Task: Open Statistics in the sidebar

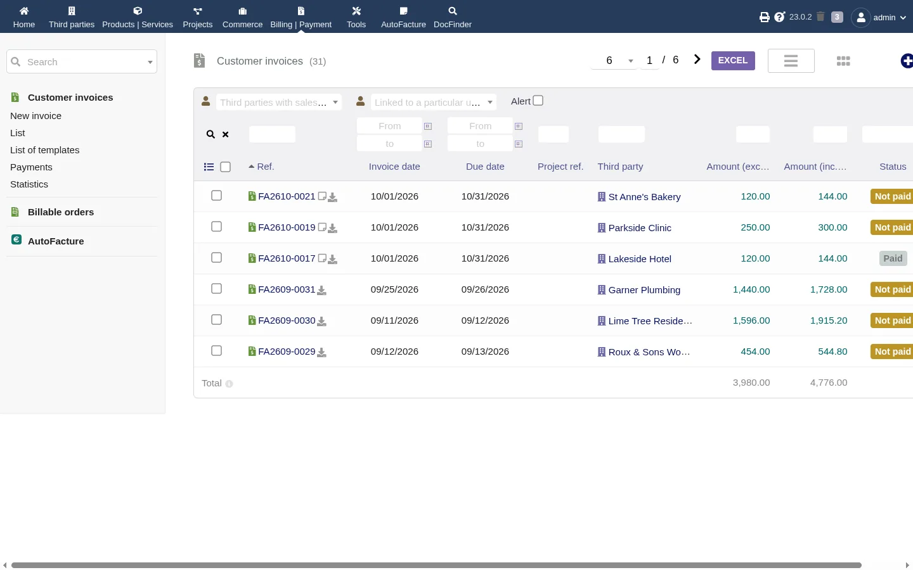Action: pyautogui.click(x=29, y=184)
